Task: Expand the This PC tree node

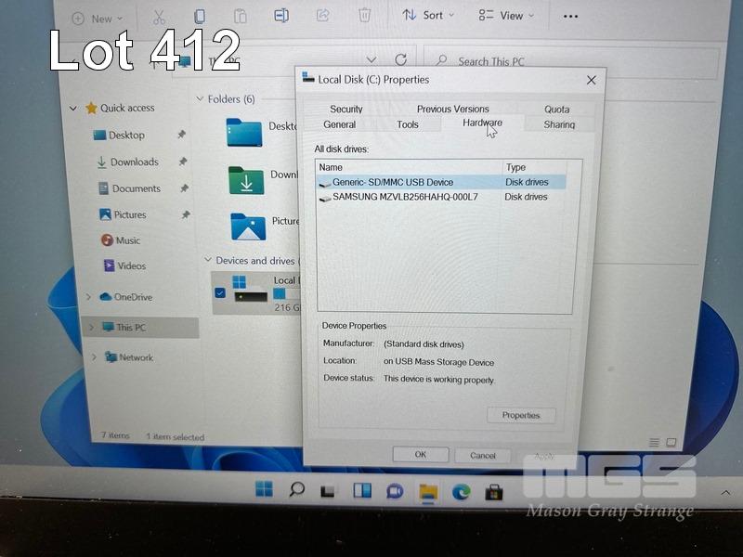Action: click(89, 328)
